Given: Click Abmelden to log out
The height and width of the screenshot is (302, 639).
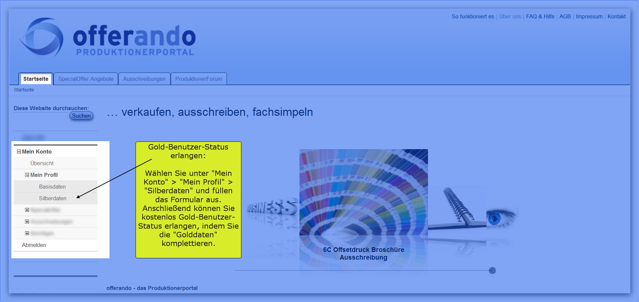Looking at the screenshot, I should (34, 245).
